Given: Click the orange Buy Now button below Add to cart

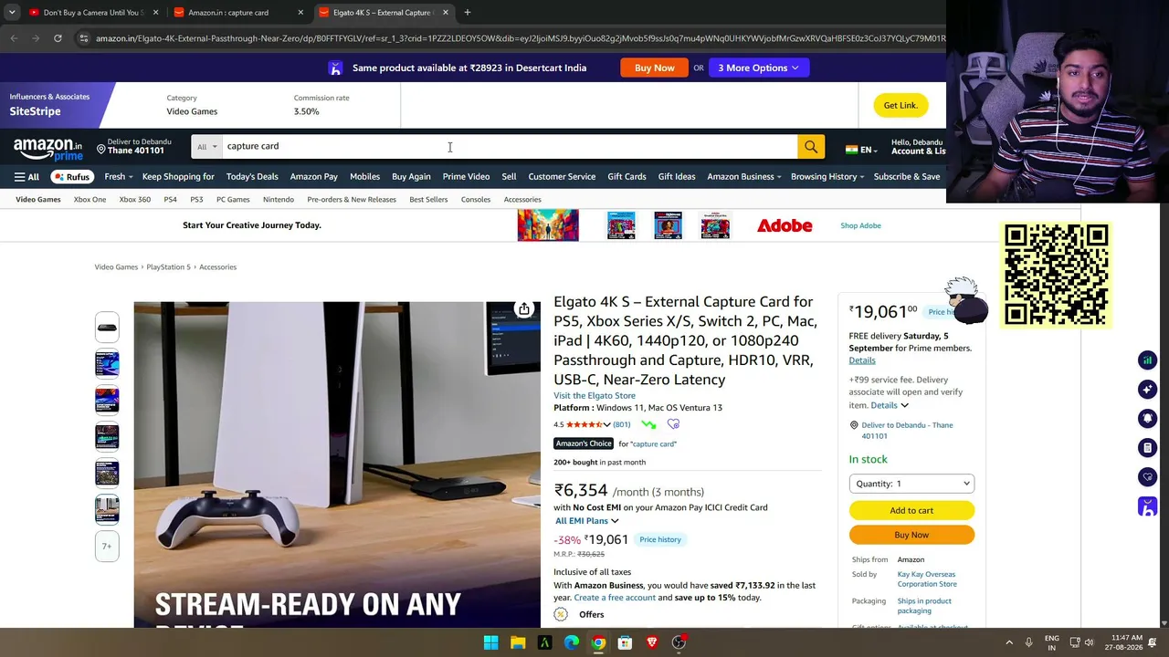Looking at the screenshot, I should click(911, 536).
